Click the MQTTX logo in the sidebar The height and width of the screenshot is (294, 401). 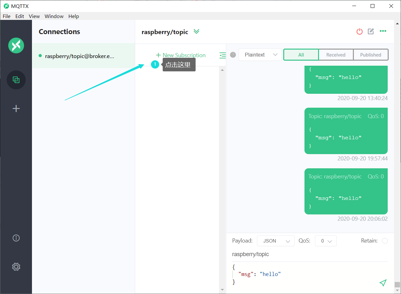click(16, 45)
